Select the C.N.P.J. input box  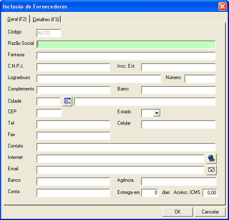[73, 67]
